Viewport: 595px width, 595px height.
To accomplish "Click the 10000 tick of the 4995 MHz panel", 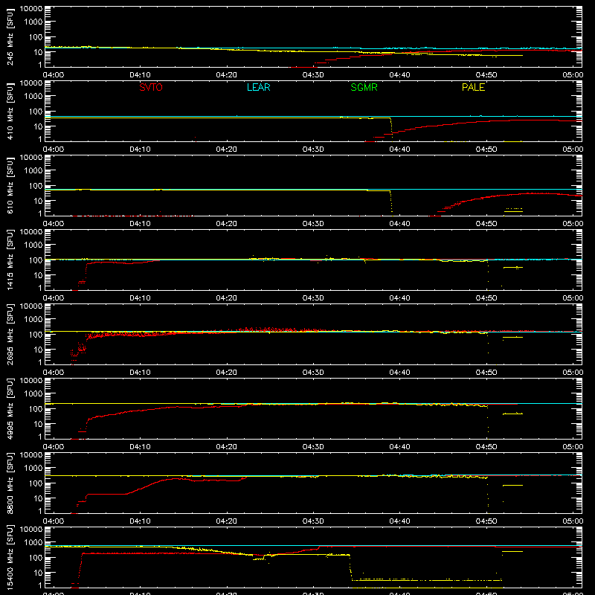I will click(31, 381).
